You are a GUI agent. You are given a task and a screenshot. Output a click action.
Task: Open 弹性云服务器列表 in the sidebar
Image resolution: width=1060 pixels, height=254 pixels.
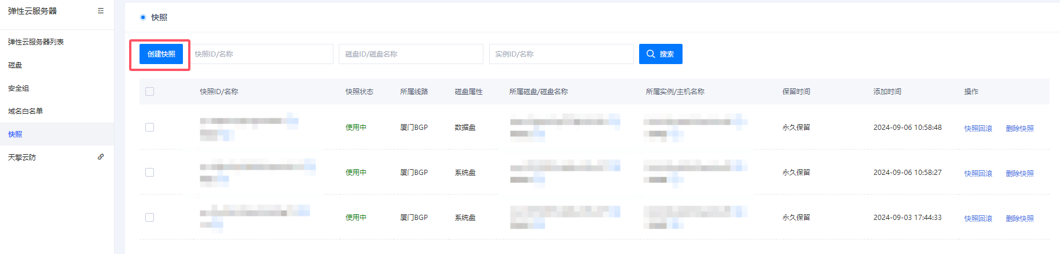[x=36, y=42]
